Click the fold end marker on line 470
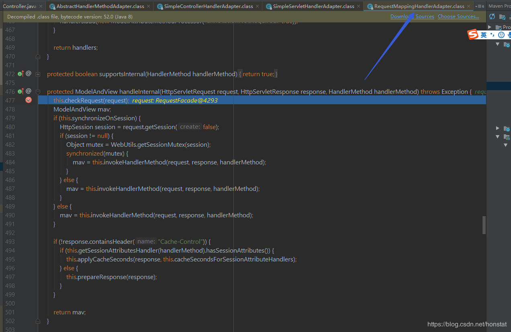 [38, 57]
